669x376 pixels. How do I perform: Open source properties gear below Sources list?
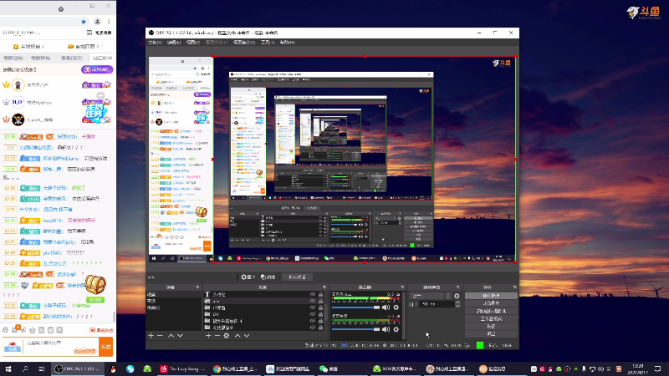(227, 336)
